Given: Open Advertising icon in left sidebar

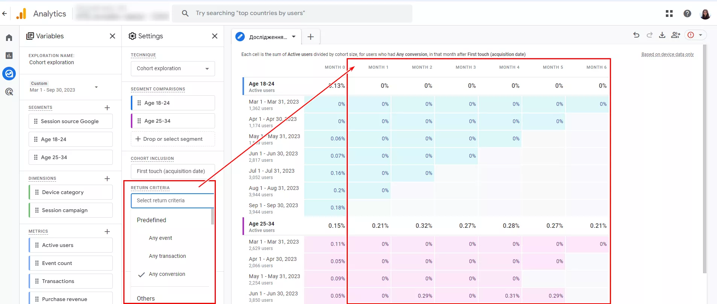Looking at the screenshot, I should click(x=9, y=92).
